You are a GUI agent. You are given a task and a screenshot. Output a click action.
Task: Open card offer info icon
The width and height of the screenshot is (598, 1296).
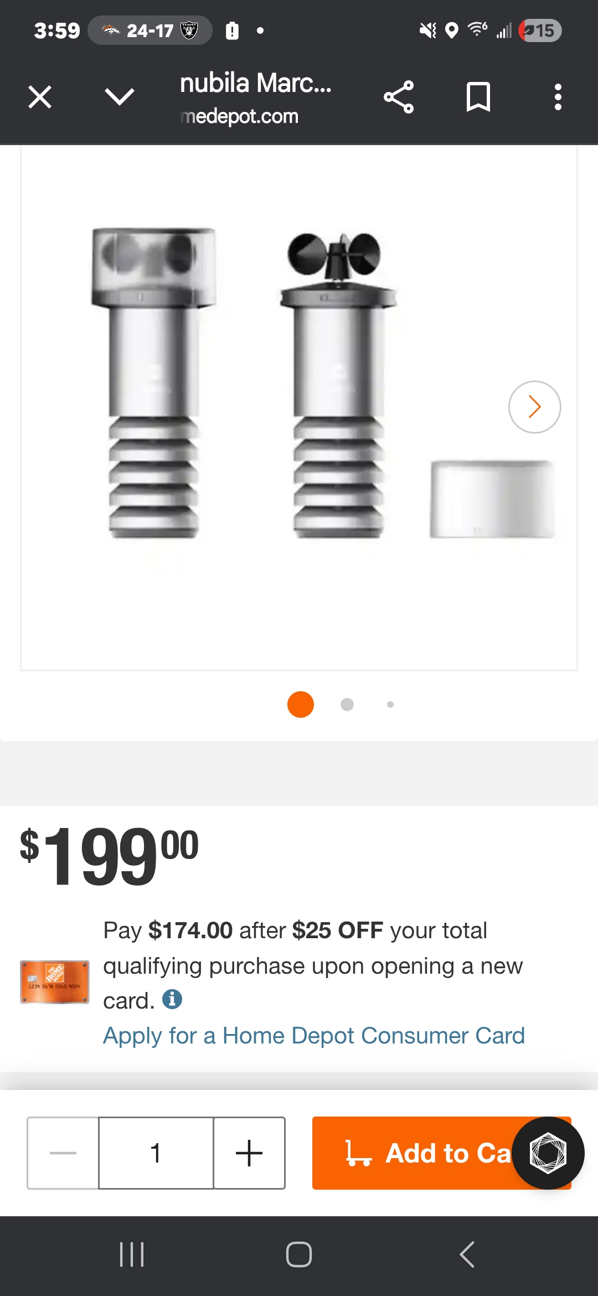(172, 1000)
